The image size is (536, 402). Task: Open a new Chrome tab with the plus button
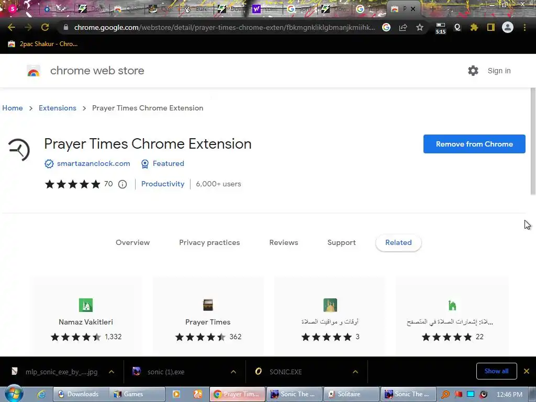coord(432,9)
